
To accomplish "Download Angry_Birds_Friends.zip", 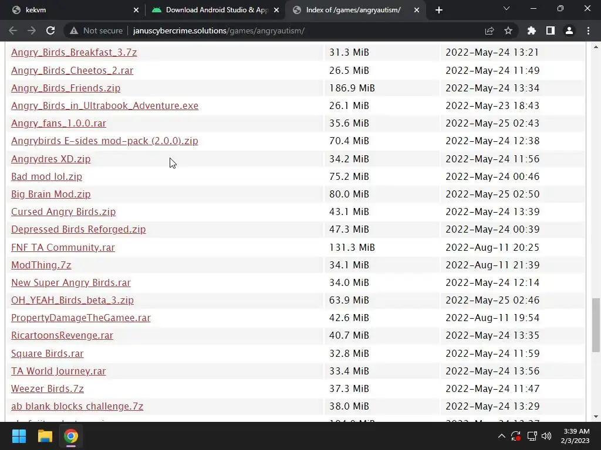I will coord(66,88).
